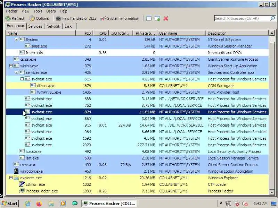Launch Firefox from the taskbar
278x208 pixels.
coord(39,203)
